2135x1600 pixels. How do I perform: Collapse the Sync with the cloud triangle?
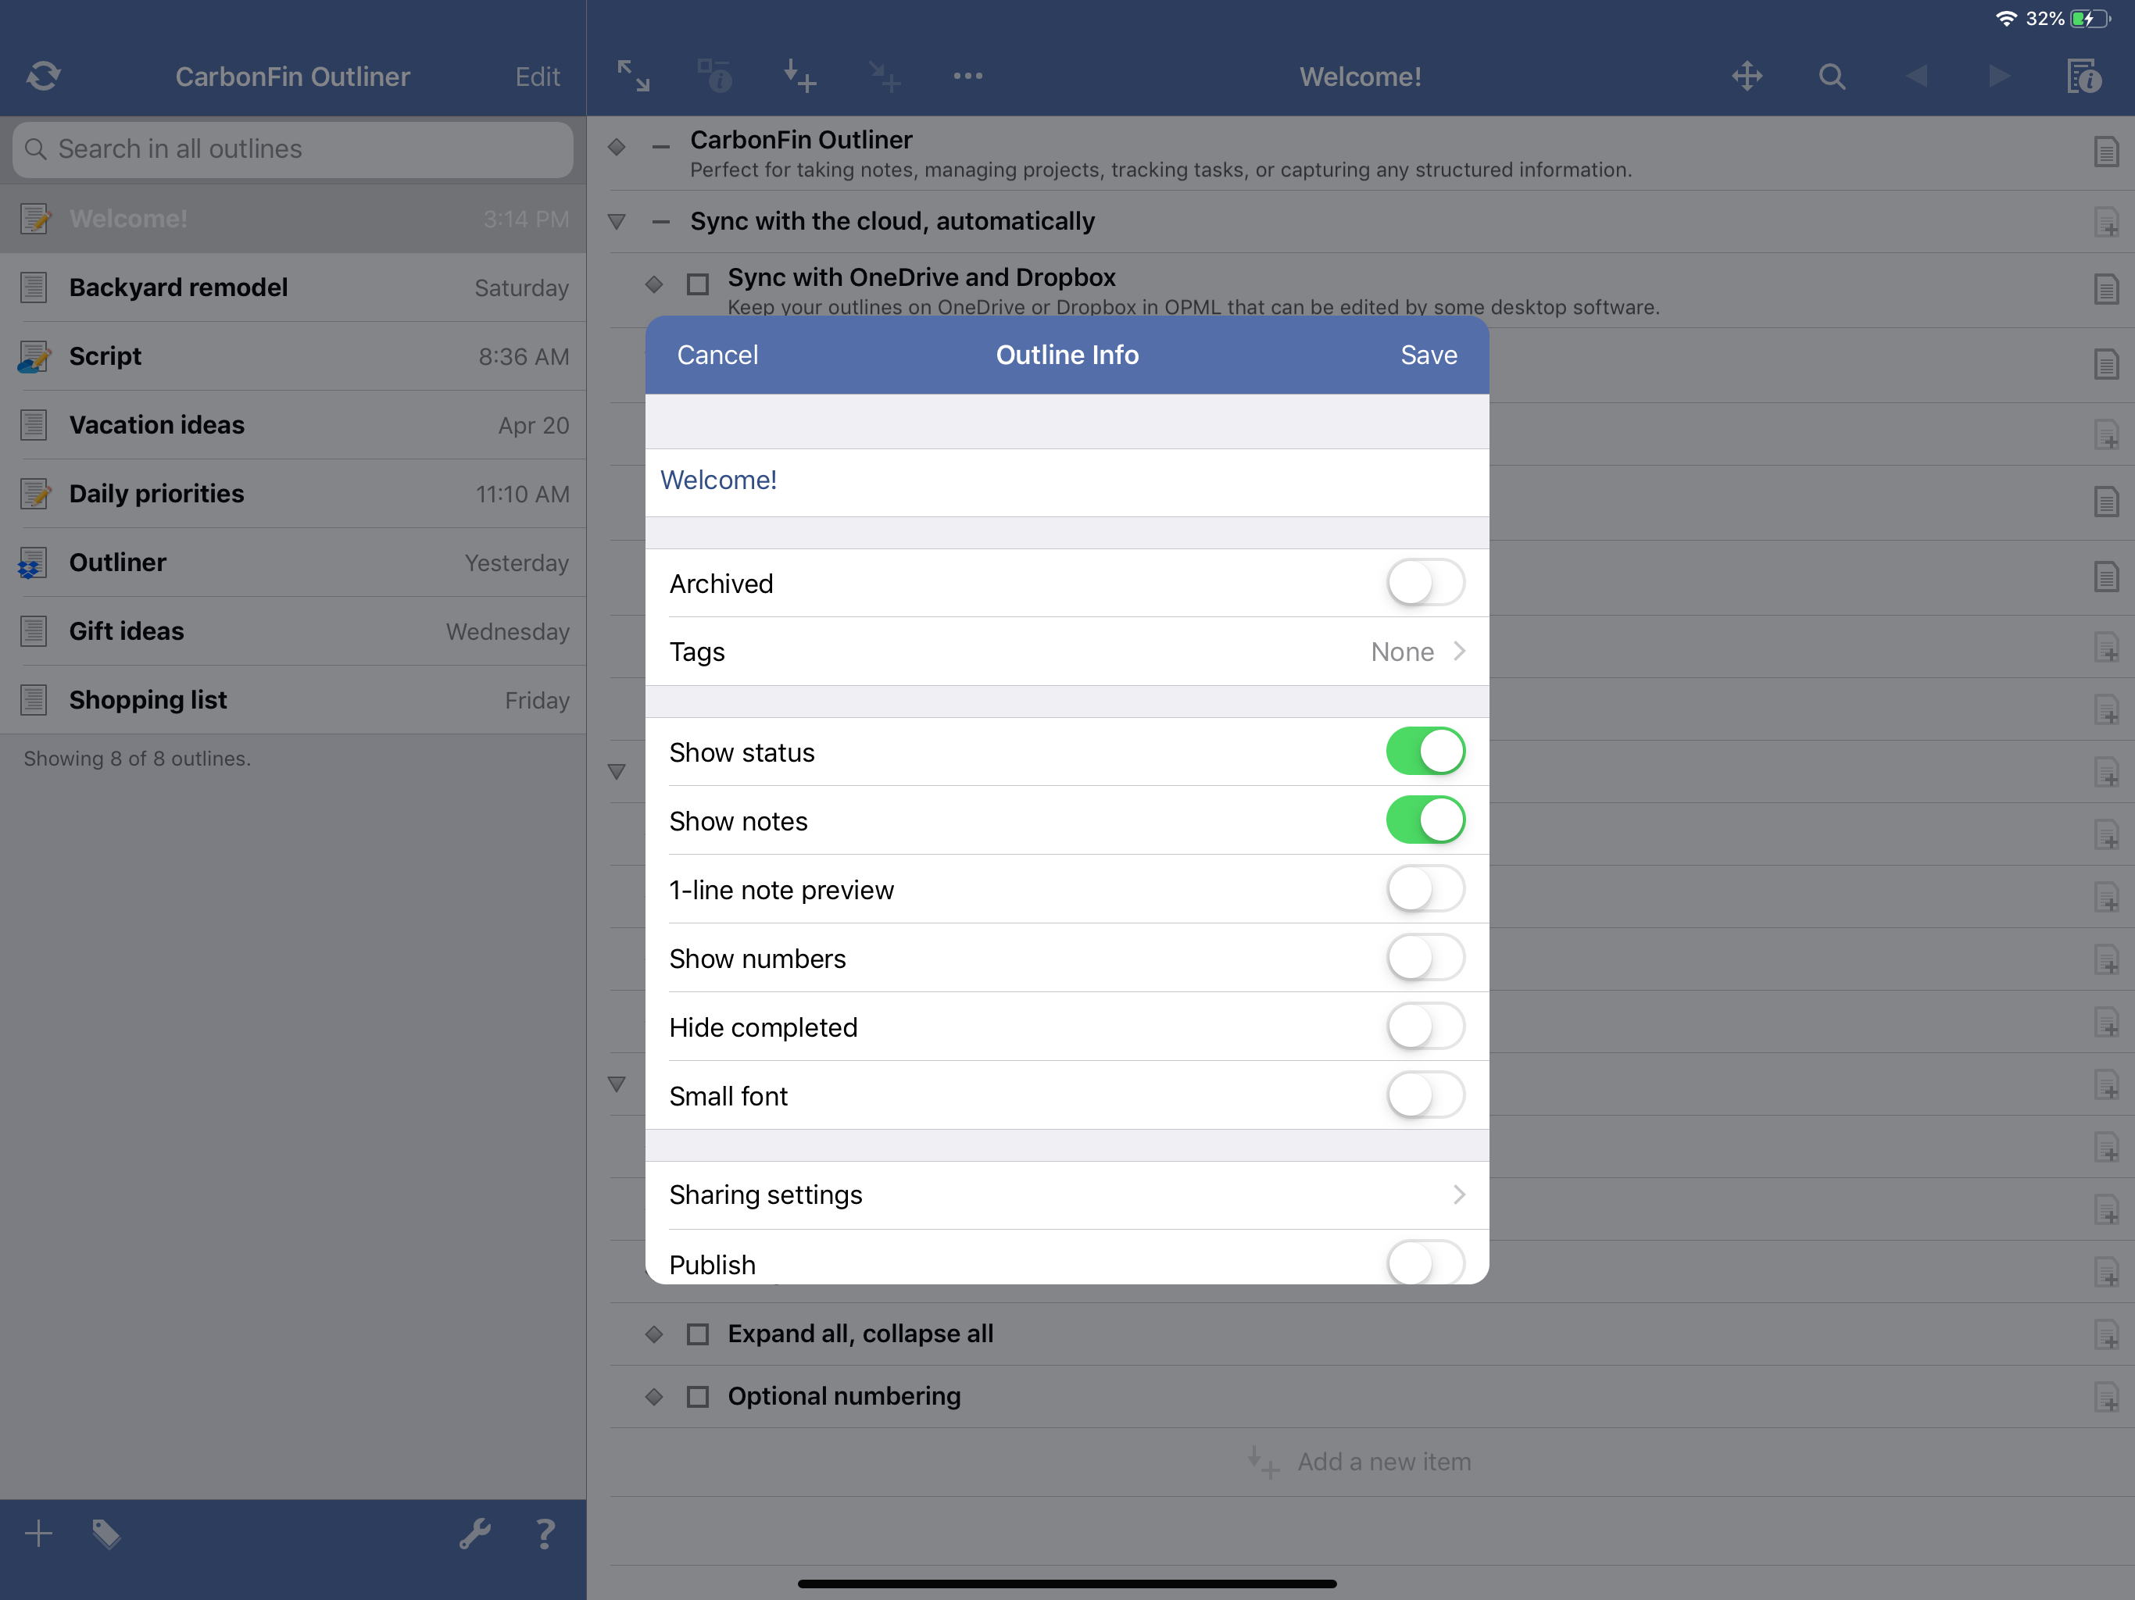coord(617,222)
